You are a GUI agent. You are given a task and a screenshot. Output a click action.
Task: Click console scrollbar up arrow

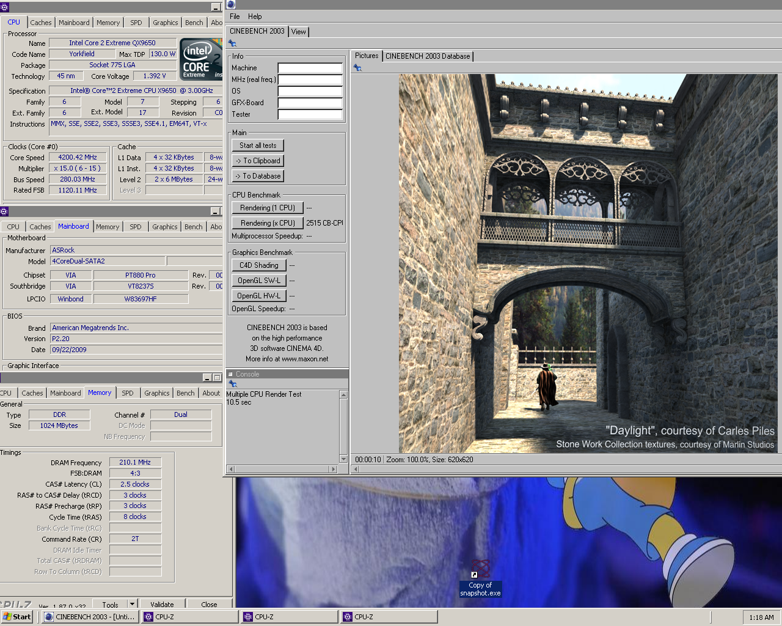343,395
